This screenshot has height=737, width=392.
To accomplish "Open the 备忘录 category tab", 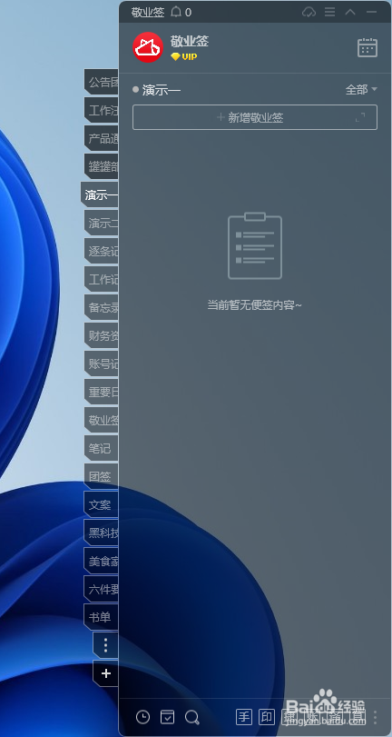I will pyautogui.click(x=102, y=308).
